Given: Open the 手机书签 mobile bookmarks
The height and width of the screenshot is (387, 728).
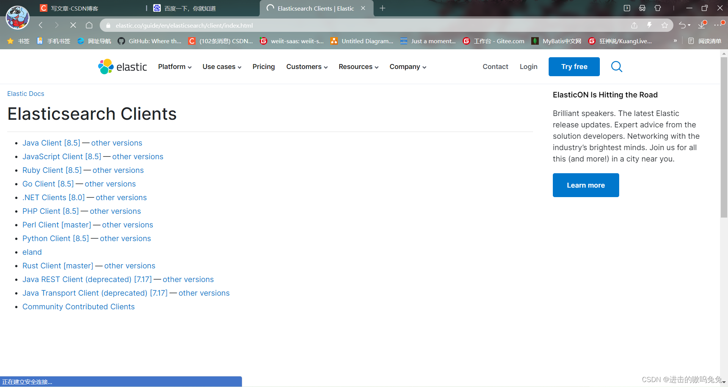Looking at the screenshot, I should pos(53,41).
